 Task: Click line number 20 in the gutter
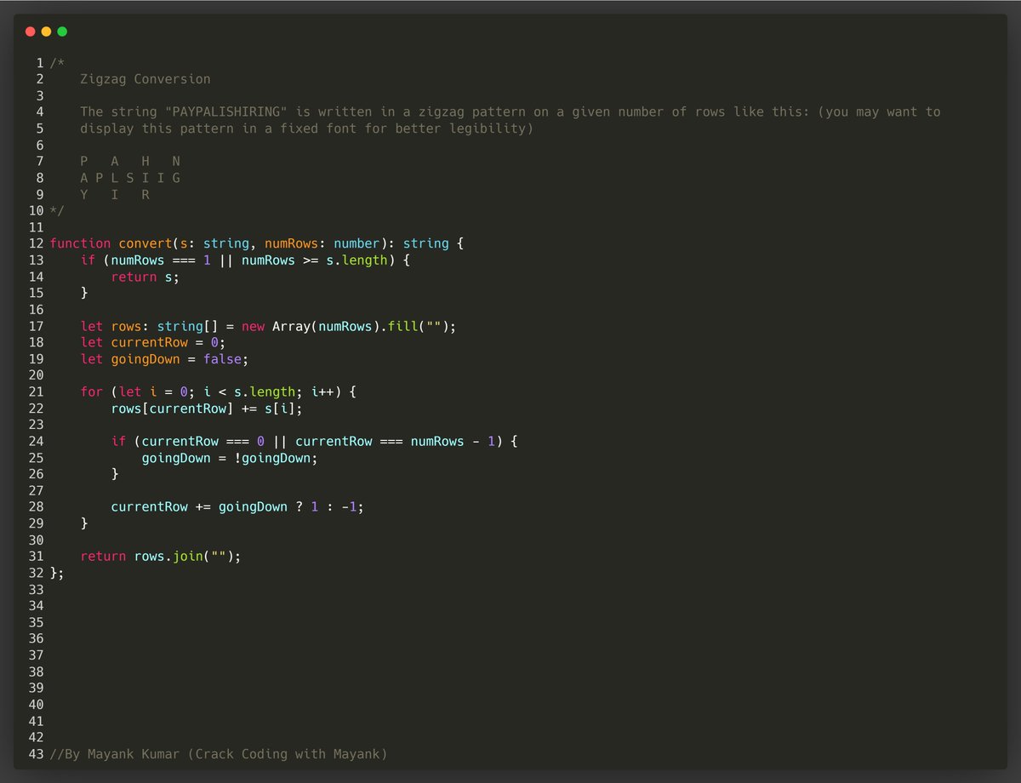36,375
